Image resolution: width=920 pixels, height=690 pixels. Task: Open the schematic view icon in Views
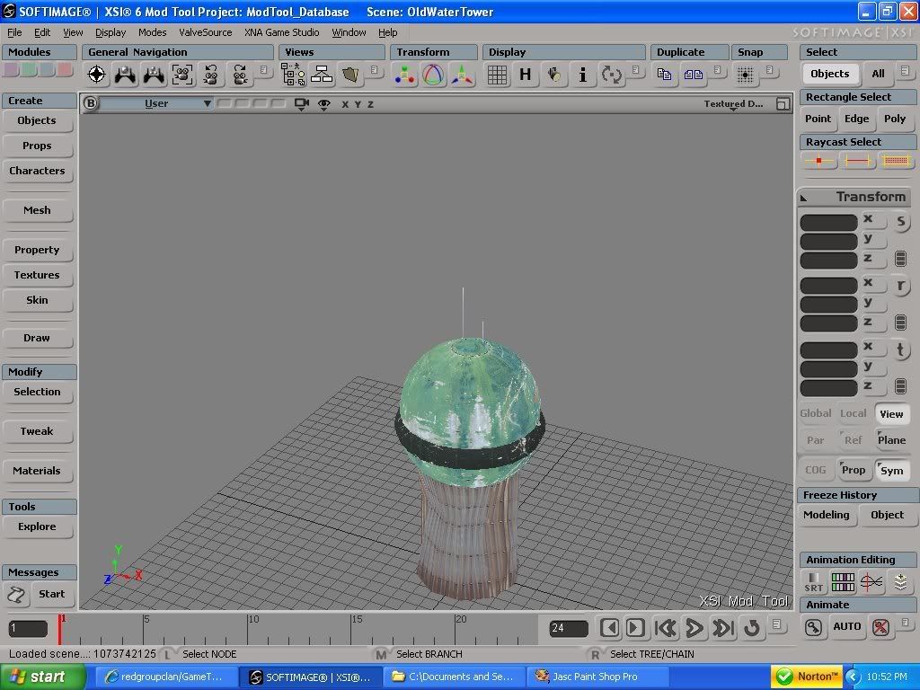click(x=322, y=75)
